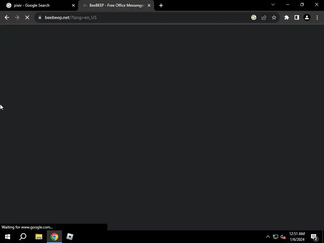
Task: Open Roblox from the taskbar
Action: pos(70,237)
